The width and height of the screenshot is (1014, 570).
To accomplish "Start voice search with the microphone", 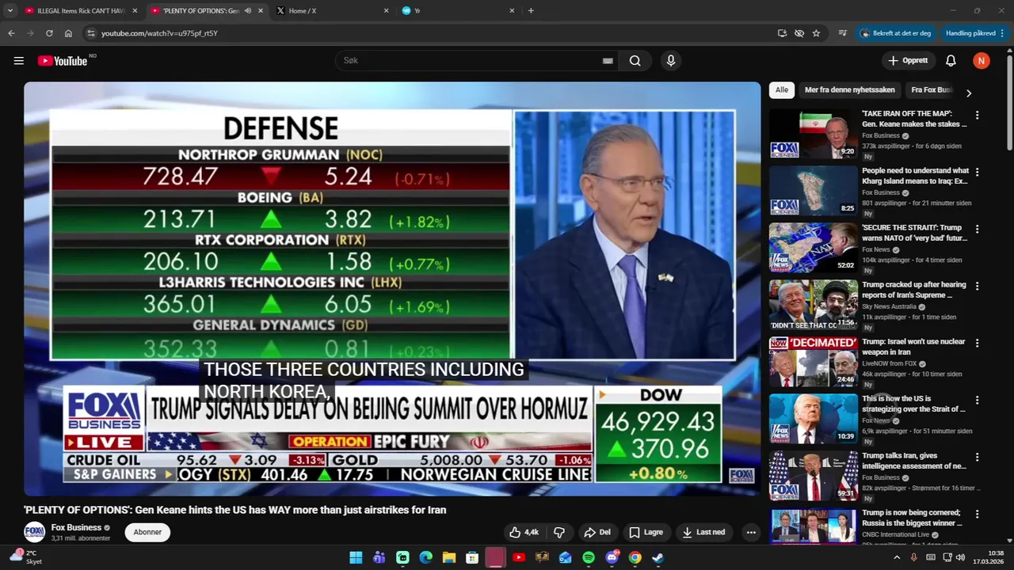I will [671, 61].
